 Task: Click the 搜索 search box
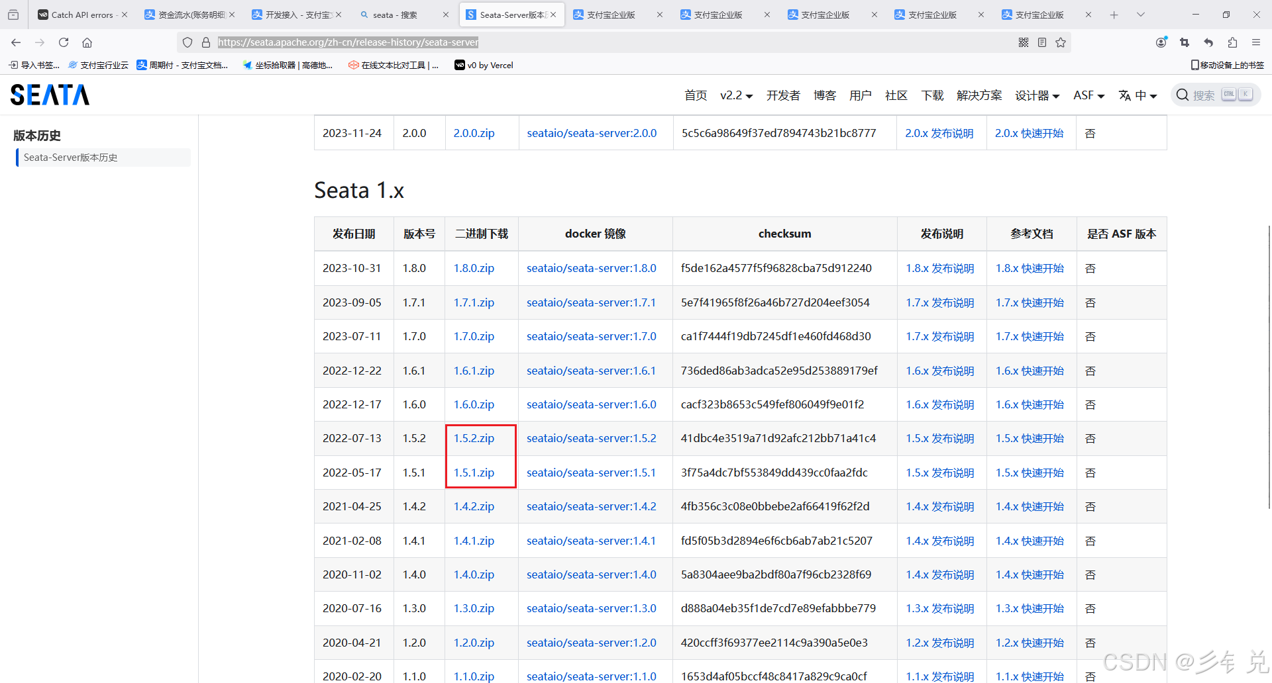coord(1216,95)
